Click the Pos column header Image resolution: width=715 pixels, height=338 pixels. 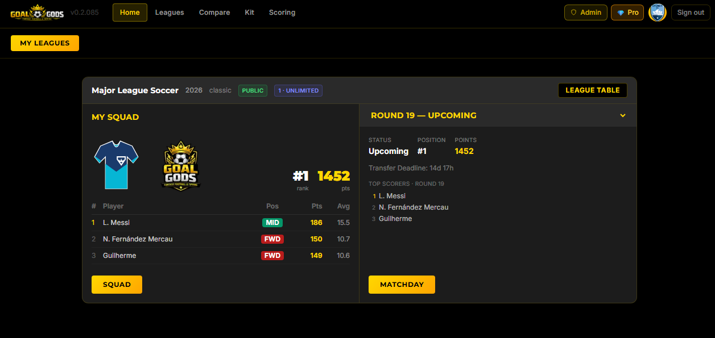click(x=272, y=206)
